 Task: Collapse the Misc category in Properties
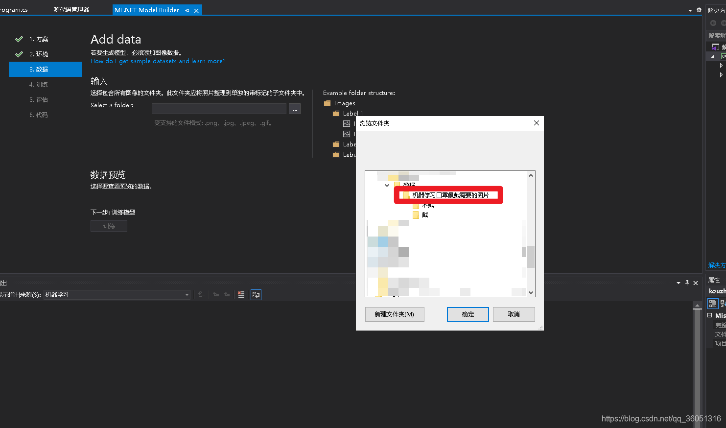[x=710, y=315]
